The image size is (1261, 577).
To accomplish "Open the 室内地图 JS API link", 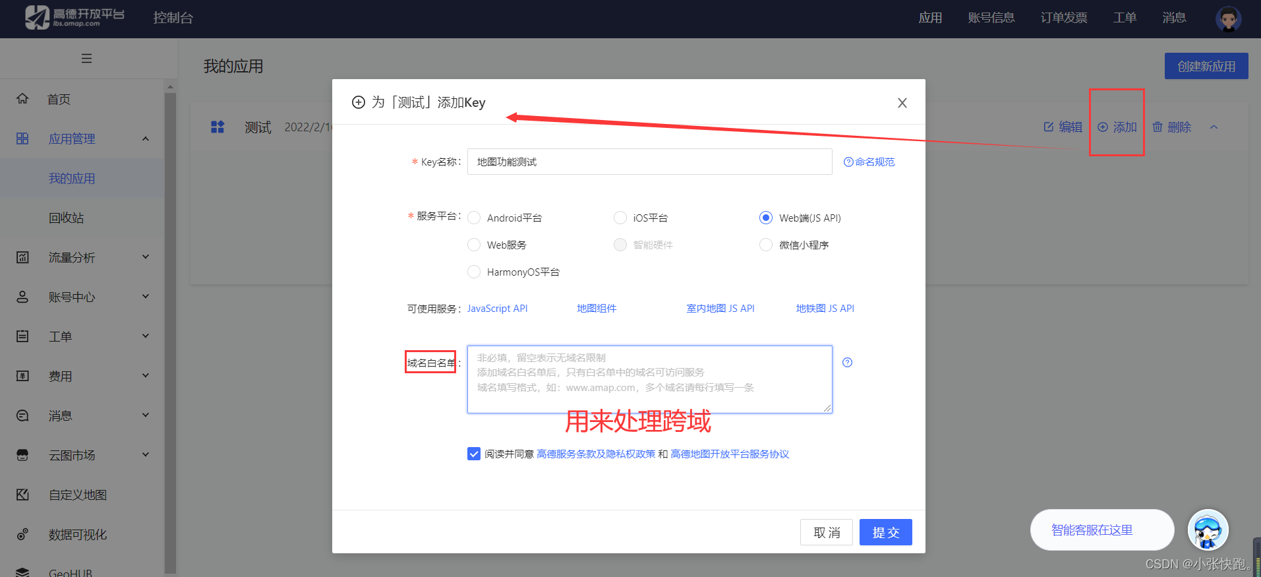I will click(x=720, y=308).
